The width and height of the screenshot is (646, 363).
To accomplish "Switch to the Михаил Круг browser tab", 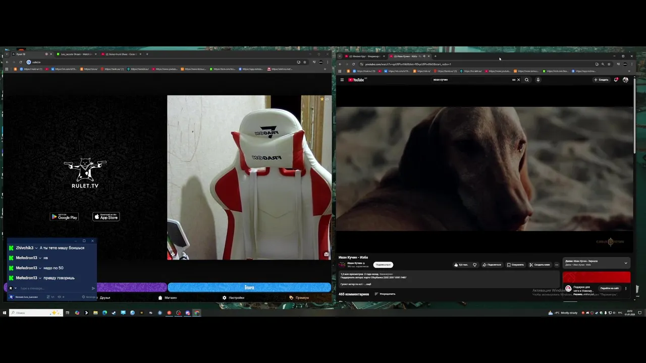I will click(x=364, y=56).
